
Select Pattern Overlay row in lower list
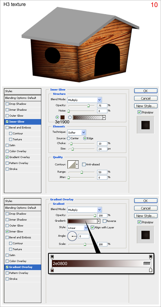[x=23, y=273]
